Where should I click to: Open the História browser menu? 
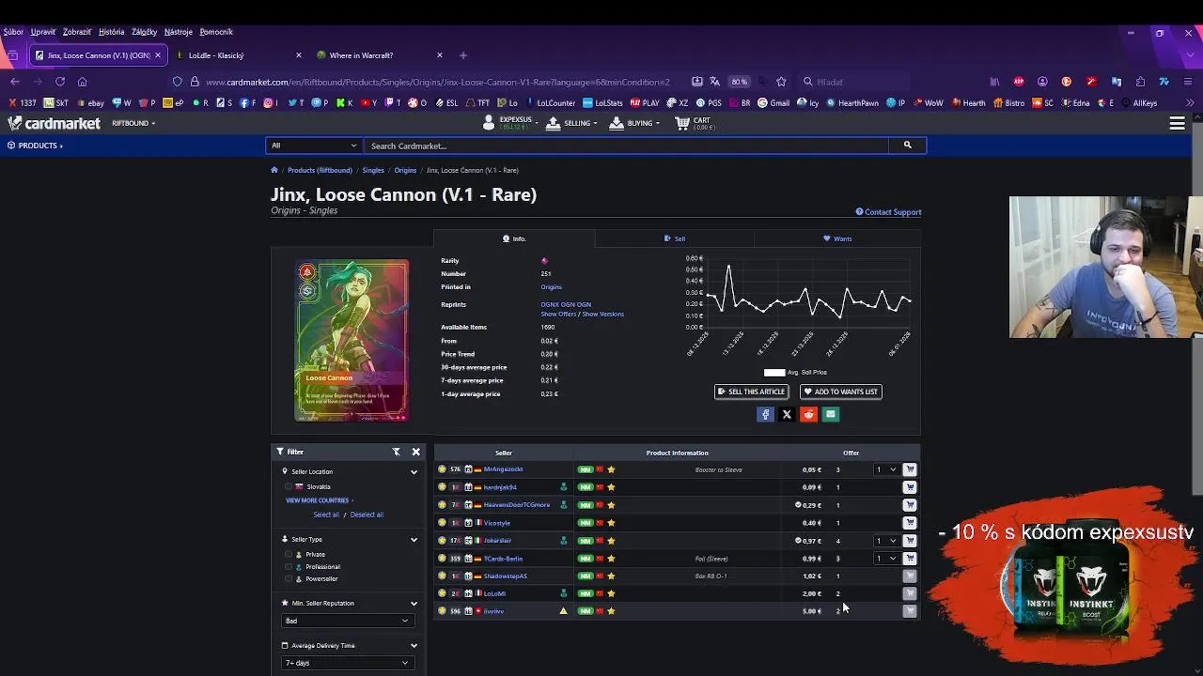(x=111, y=32)
